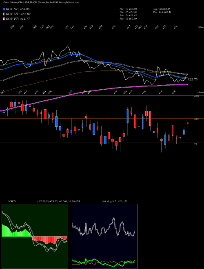
Task: Click the 'Pre O: 469.30' value
Action: pyautogui.click(x=128, y=9)
